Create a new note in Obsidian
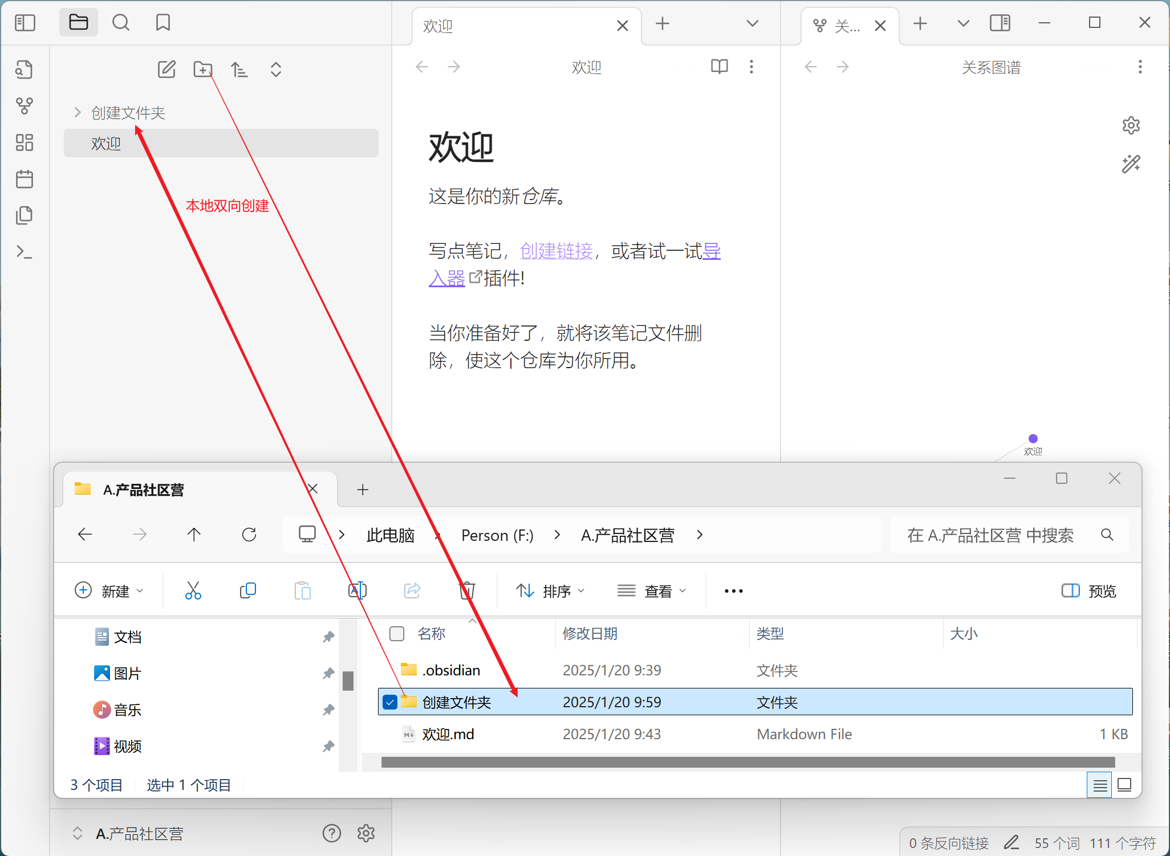The width and height of the screenshot is (1170, 856). tap(166, 70)
